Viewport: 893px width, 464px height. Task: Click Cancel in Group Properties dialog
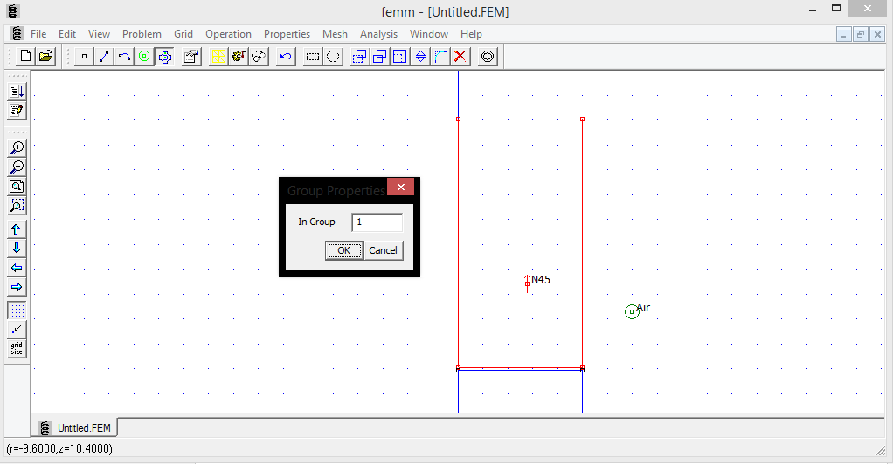384,250
